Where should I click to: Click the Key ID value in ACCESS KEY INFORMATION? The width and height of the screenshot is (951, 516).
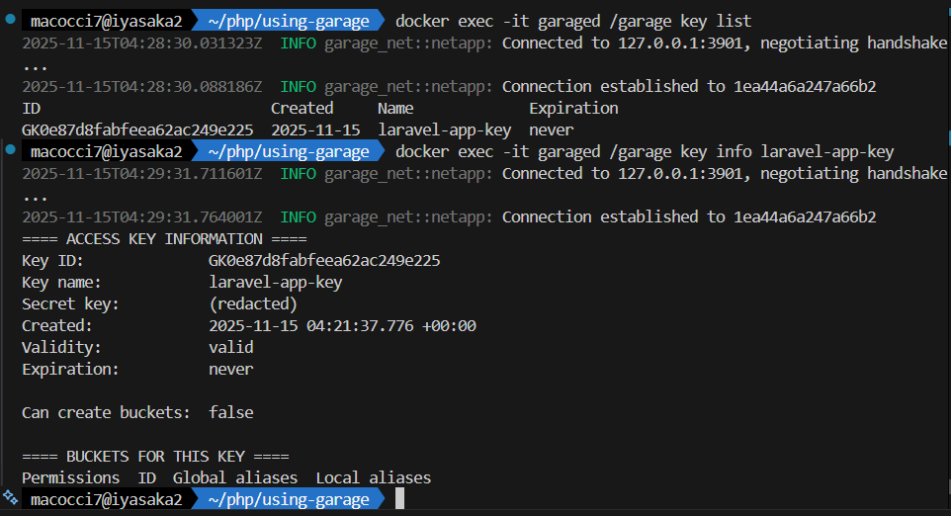(324, 261)
